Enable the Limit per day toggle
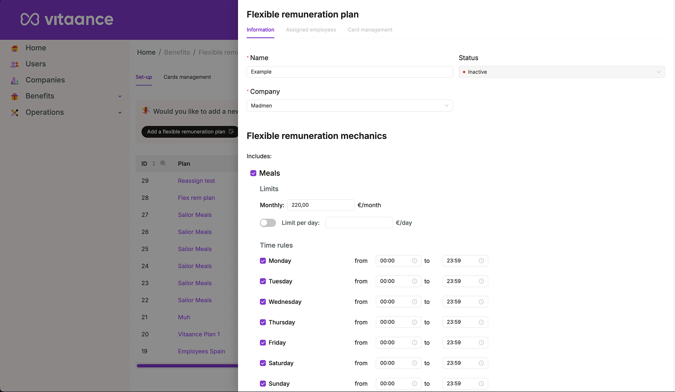 pos(268,223)
